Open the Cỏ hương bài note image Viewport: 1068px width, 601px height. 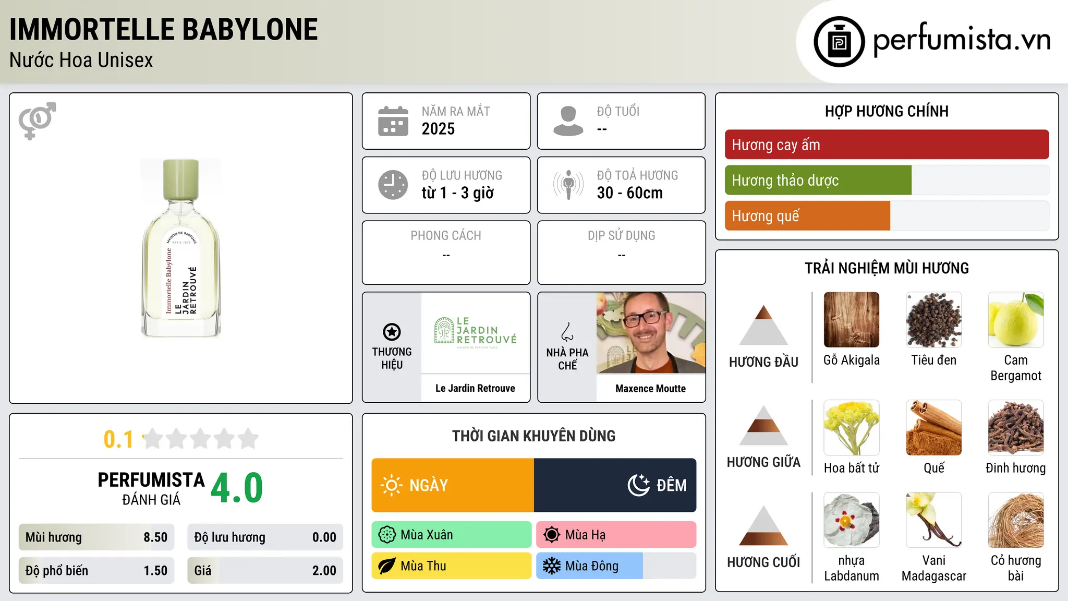coord(1016,520)
